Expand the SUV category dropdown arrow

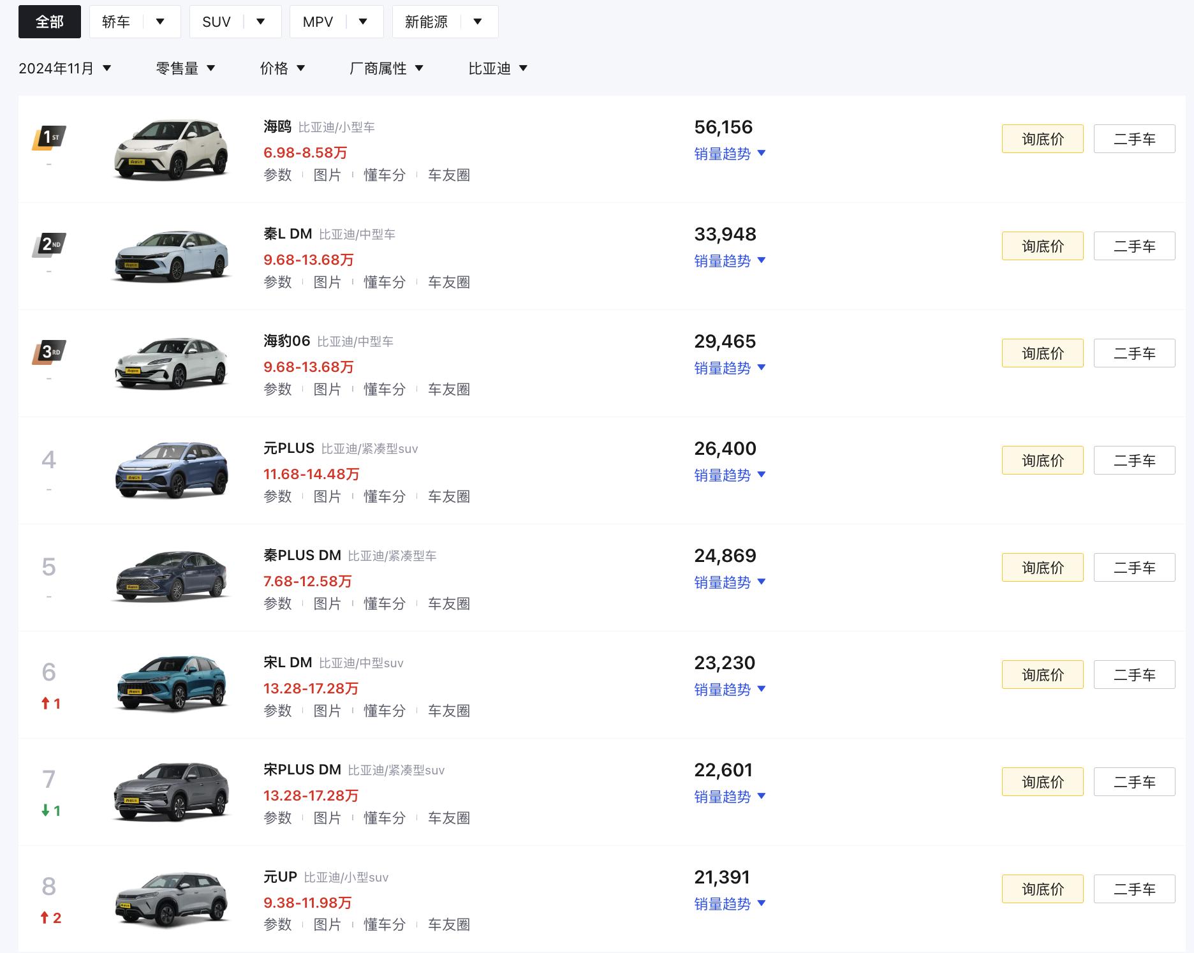click(x=260, y=22)
